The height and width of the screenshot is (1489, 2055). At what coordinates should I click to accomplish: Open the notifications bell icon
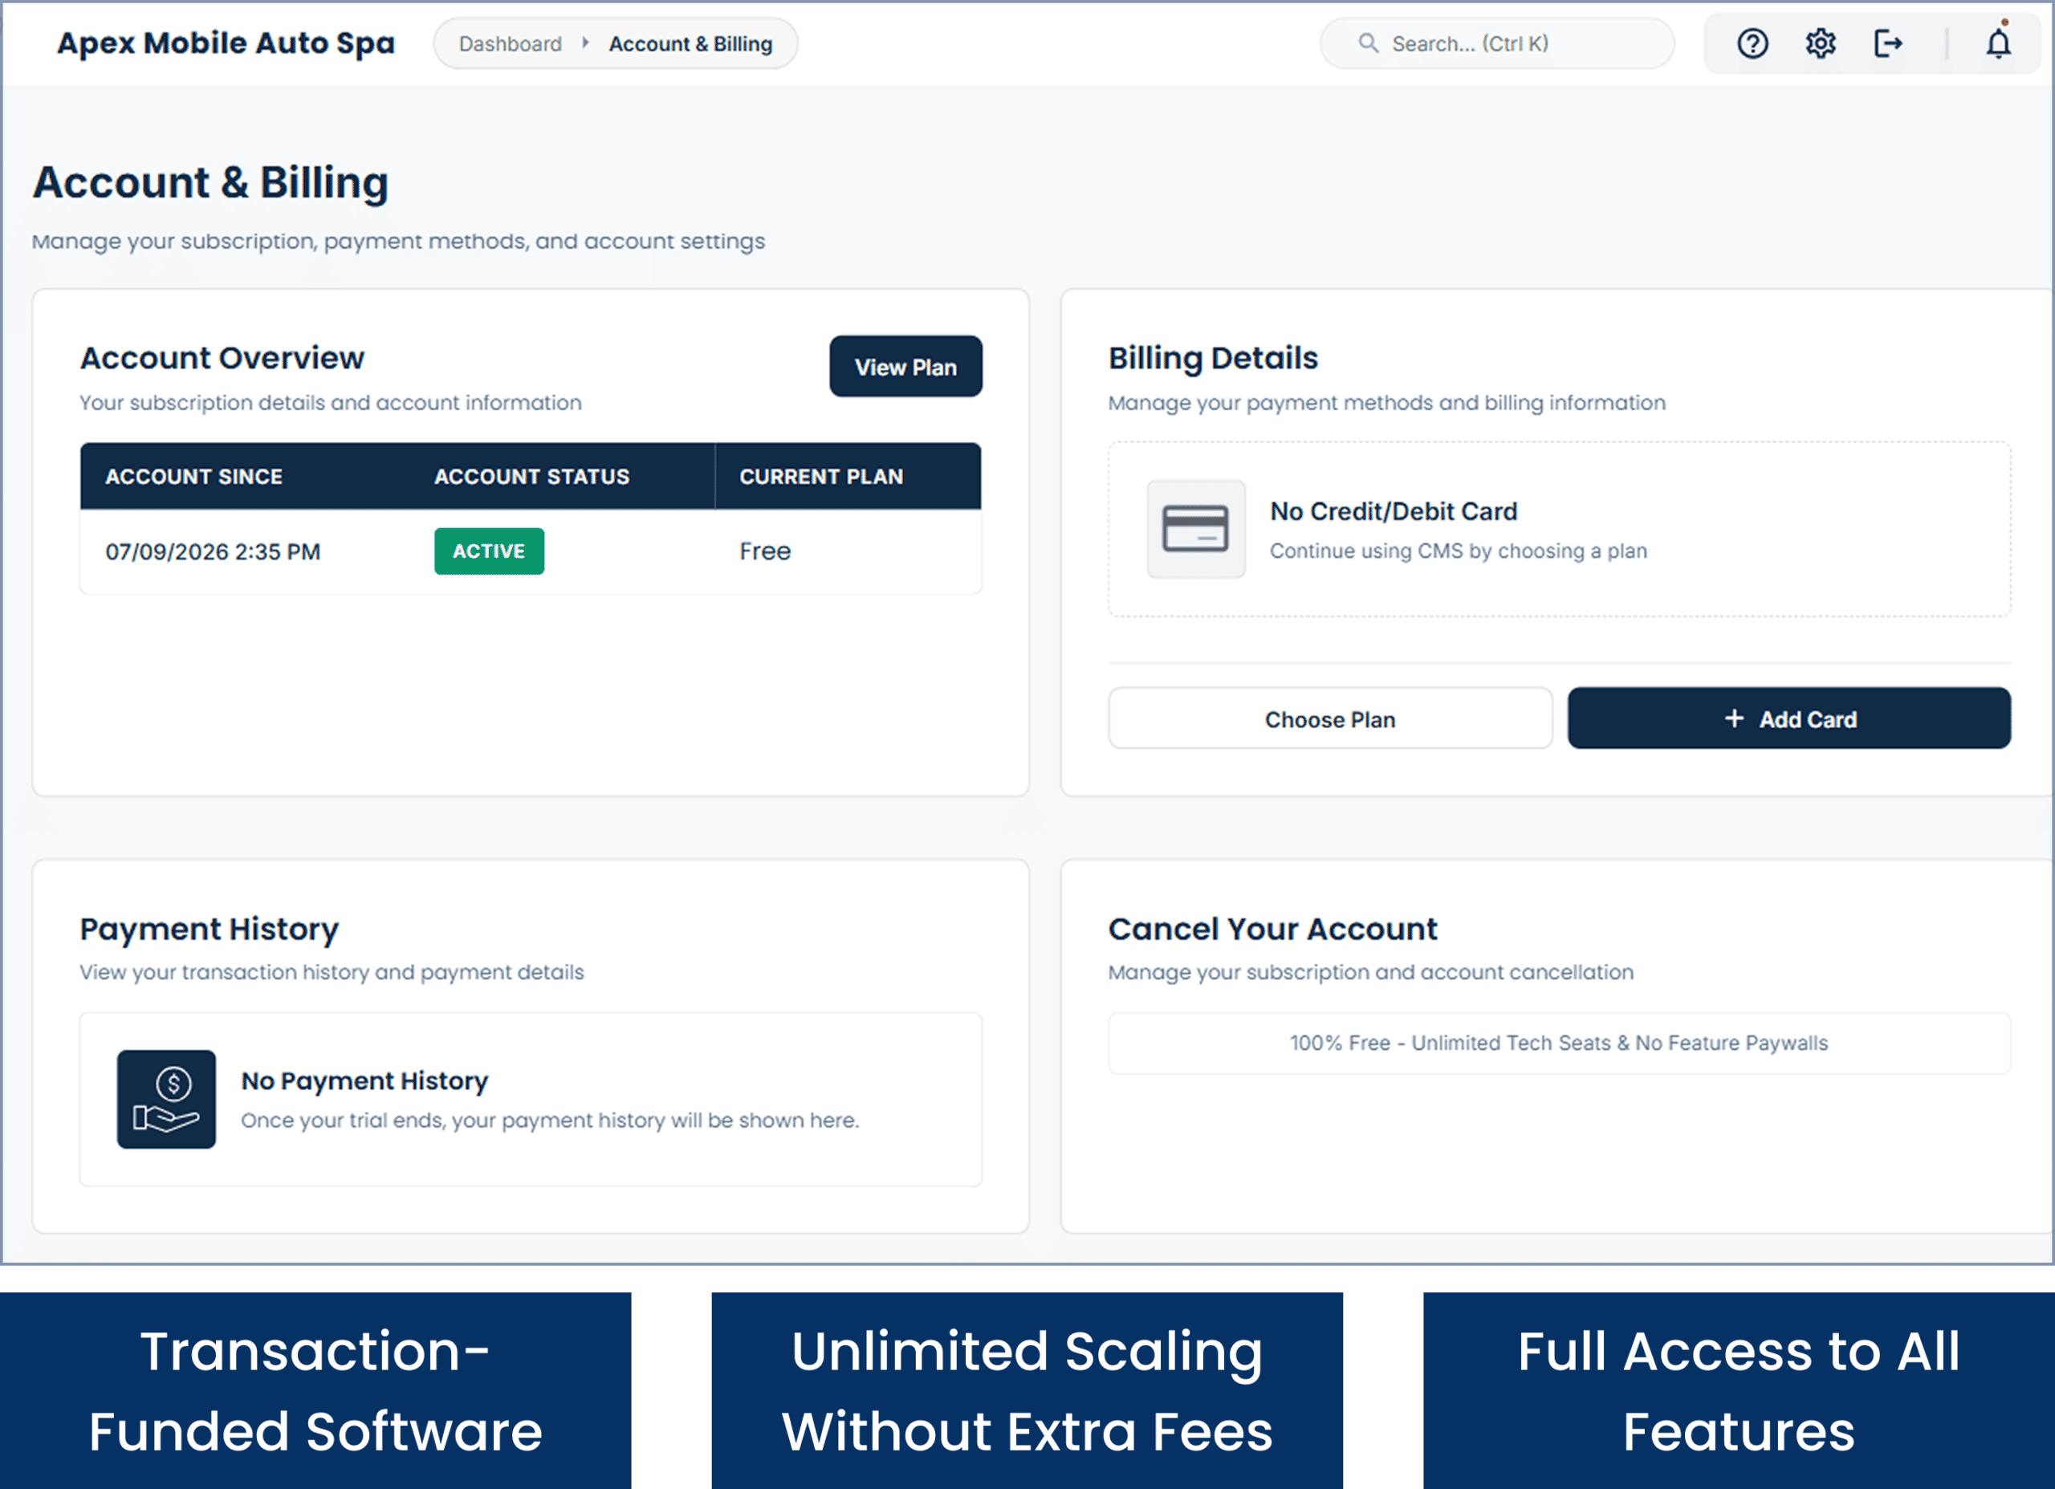point(1998,43)
